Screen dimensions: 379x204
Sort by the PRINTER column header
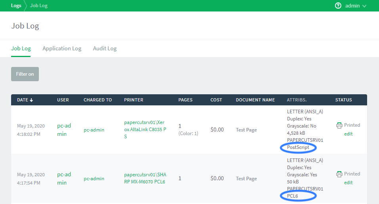coord(134,100)
